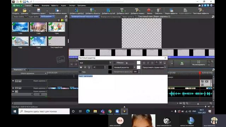The image size is (226, 127).
Task: Click Добавить плашку title icon
Action: [137, 11]
